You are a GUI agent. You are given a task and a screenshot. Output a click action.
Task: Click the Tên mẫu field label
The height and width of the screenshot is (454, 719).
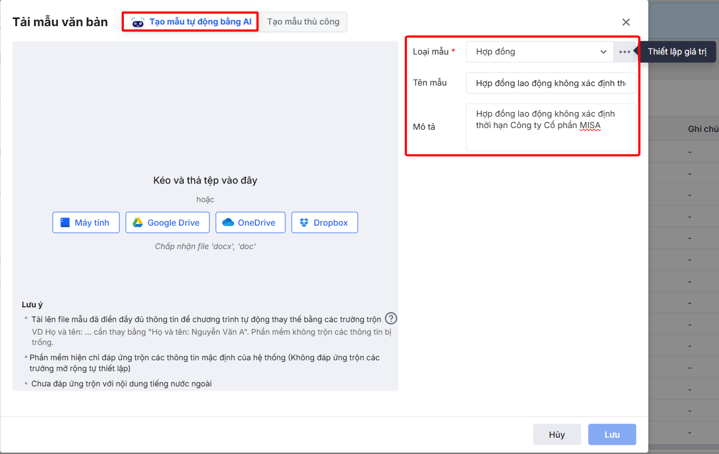tap(430, 83)
